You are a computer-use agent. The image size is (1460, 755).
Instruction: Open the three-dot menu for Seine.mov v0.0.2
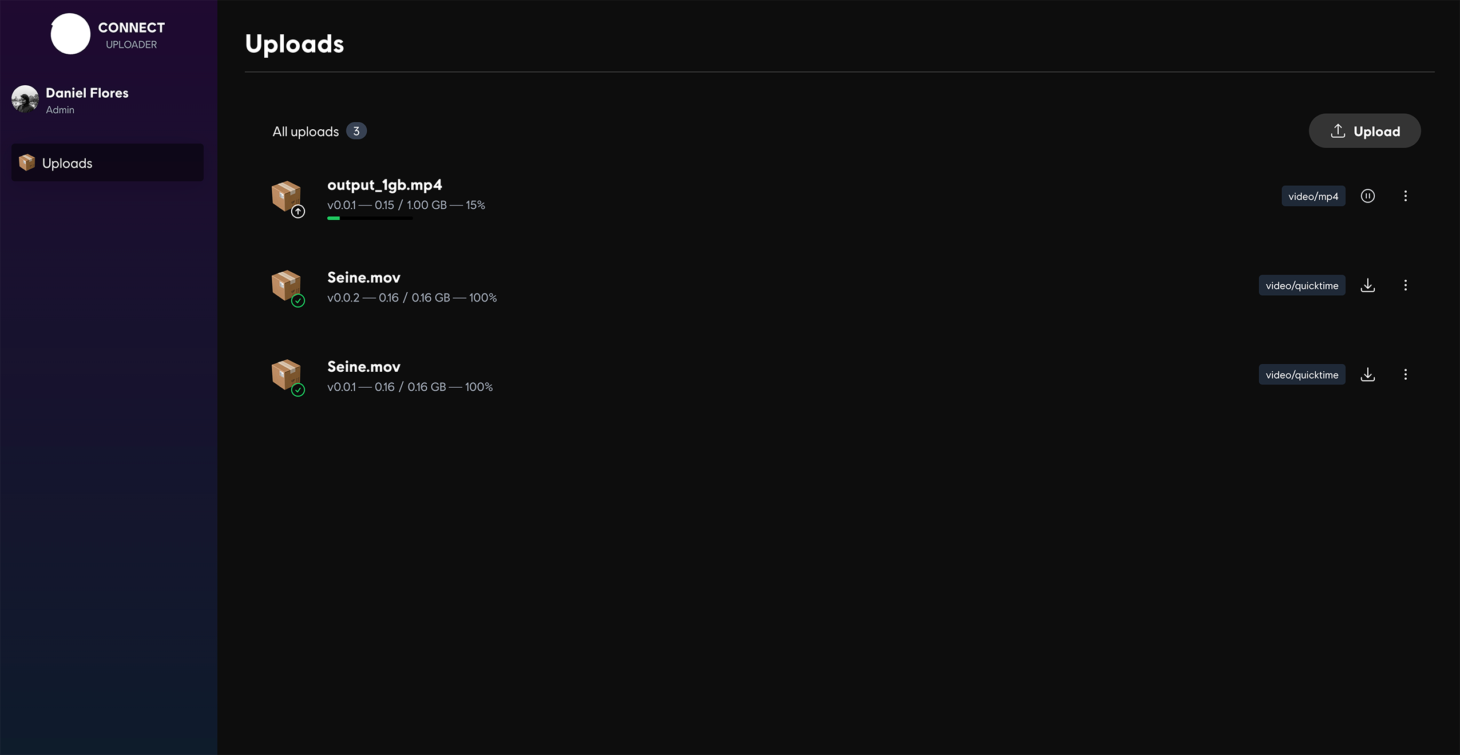[x=1405, y=285]
